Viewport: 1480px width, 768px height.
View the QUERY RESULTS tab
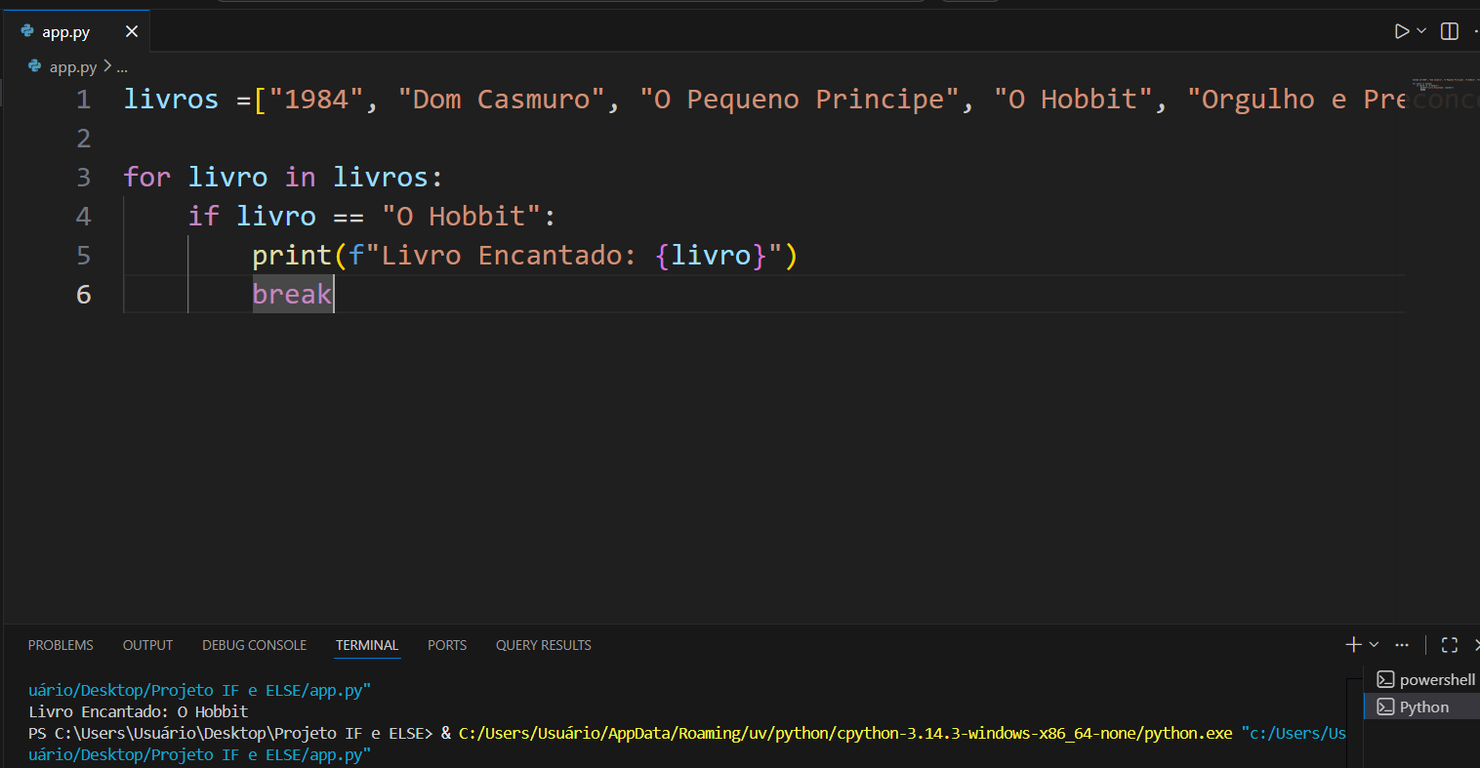click(x=543, y=645)
